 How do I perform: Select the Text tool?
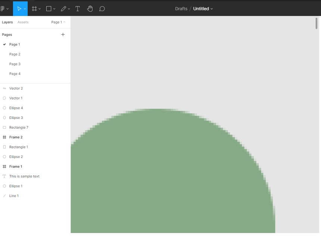point(78,9)
